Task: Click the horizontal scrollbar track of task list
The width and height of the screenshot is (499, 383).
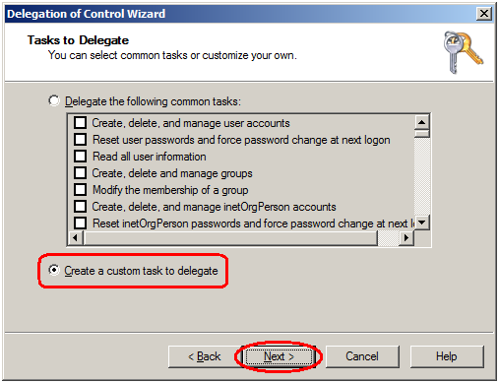Action: point(389,237)
